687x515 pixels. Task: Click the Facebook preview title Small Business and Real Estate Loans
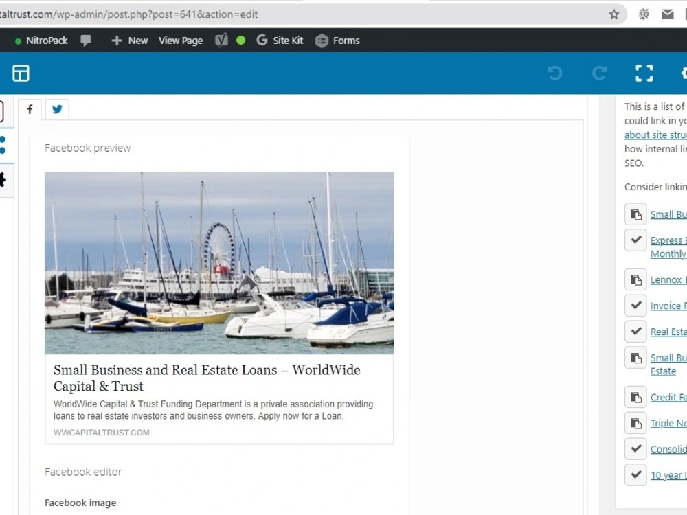tap(207, 378)
